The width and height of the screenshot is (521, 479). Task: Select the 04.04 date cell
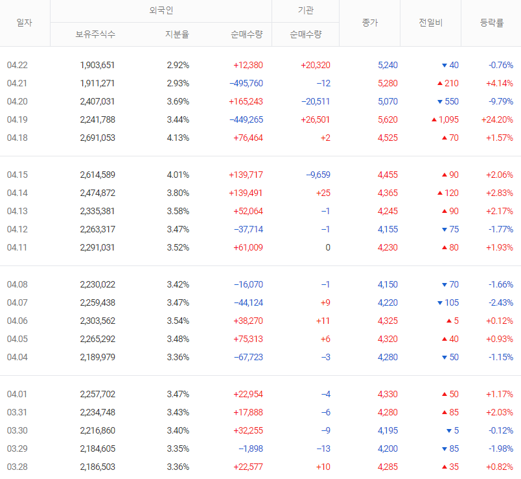point(17,357)
